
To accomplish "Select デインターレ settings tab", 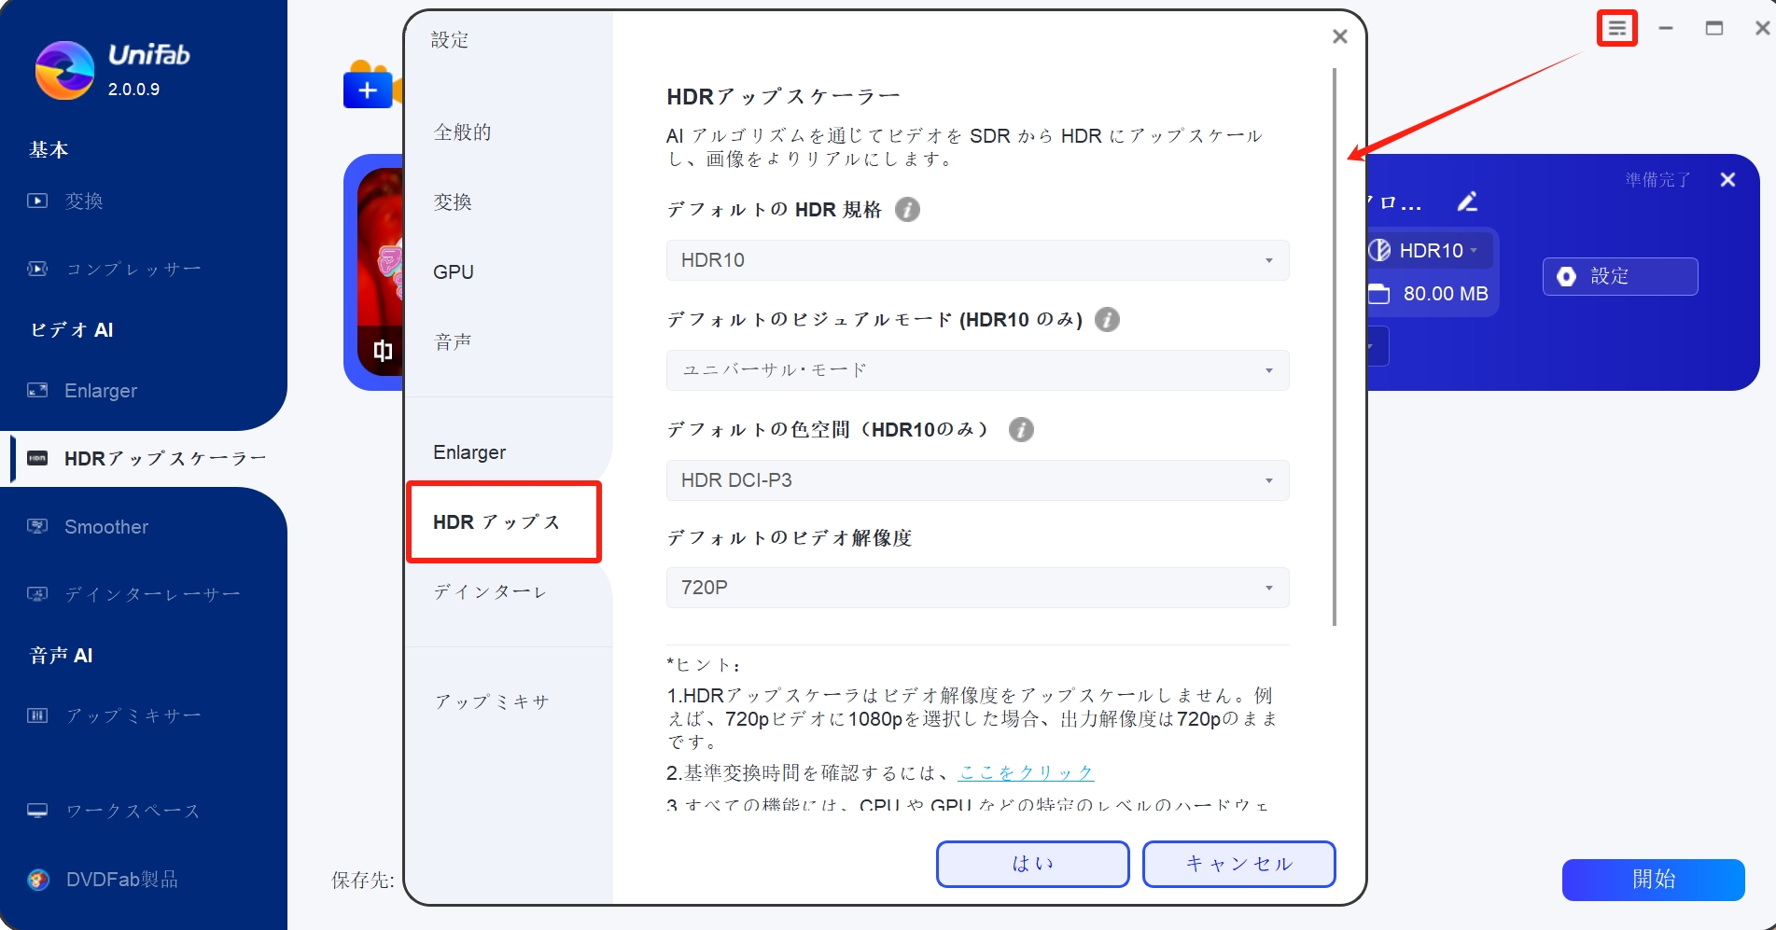I will click(490, 592).
